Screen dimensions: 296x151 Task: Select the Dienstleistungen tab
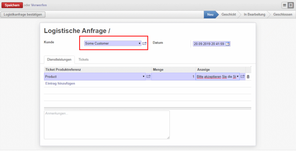[x=59, y=60]
